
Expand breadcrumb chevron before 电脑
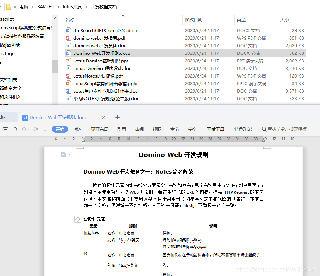coord(15,7)
